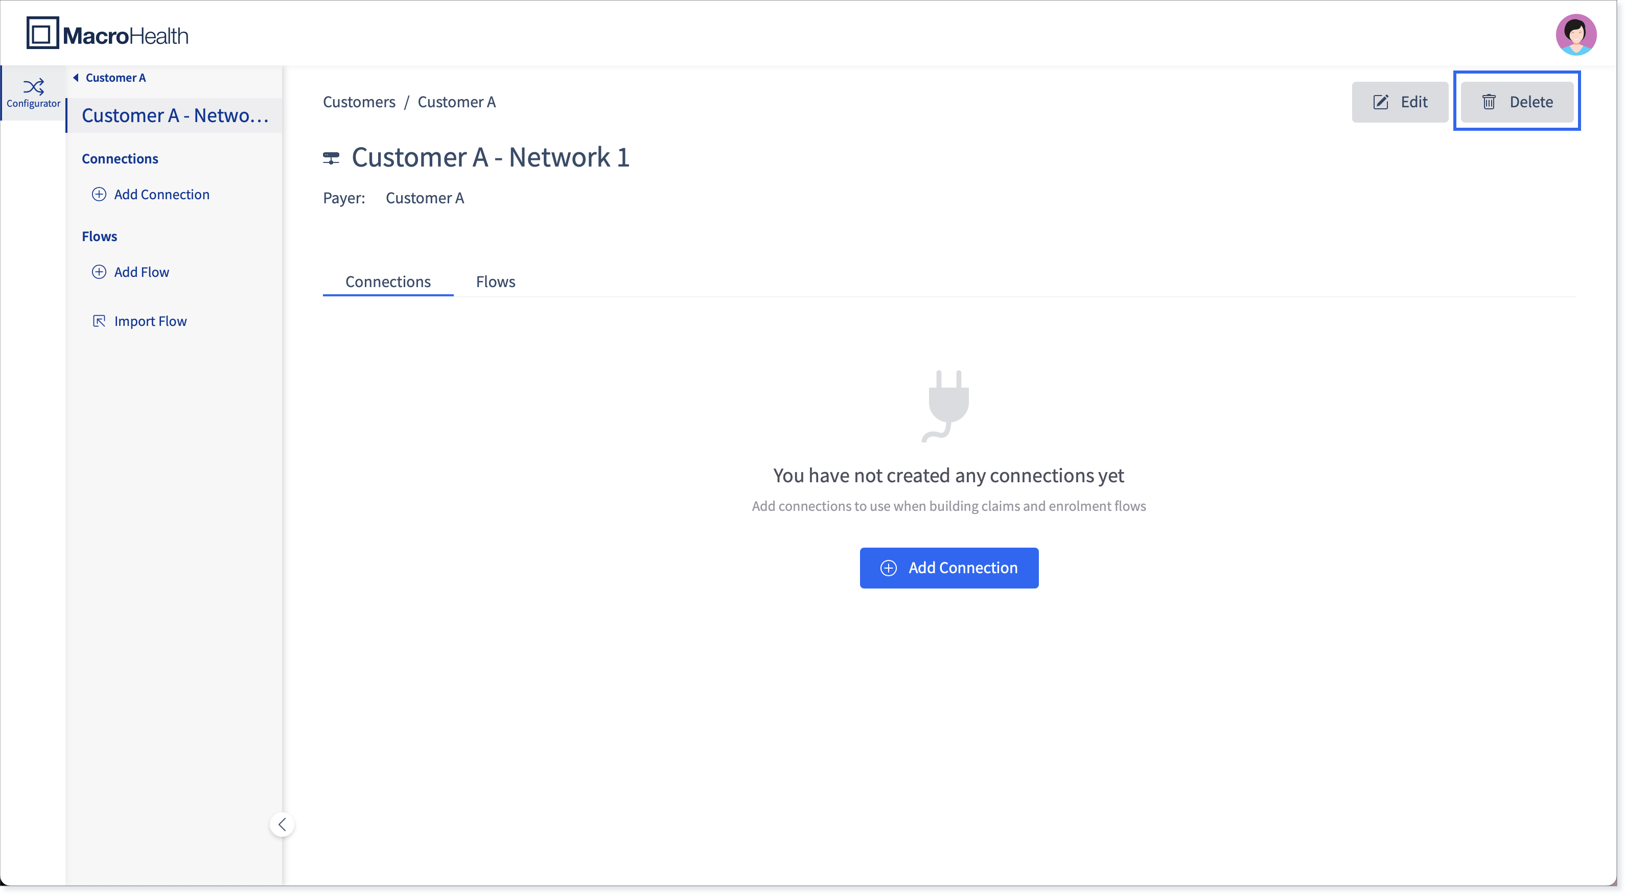
Task: Select the Connections tab
Action: tap(387, 281)
